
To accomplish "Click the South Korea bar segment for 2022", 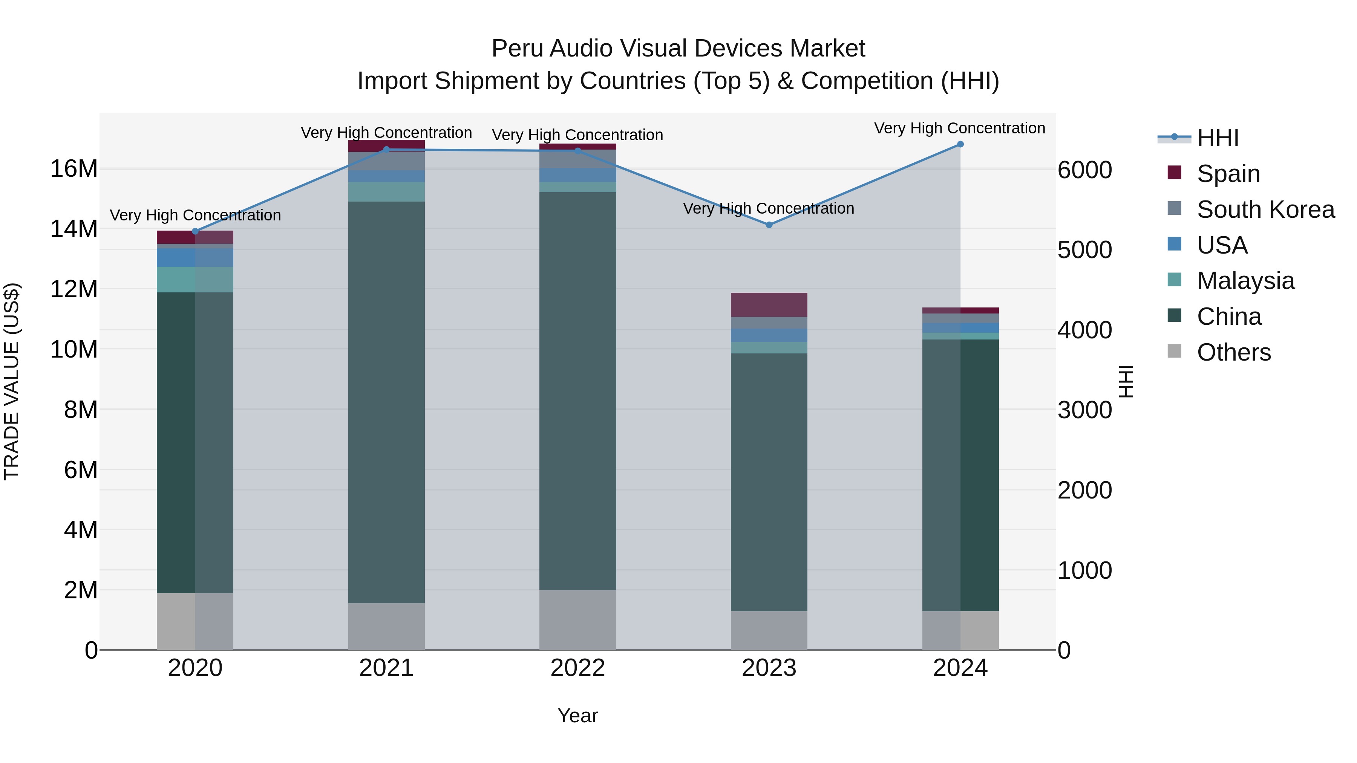I will [577, 159].
